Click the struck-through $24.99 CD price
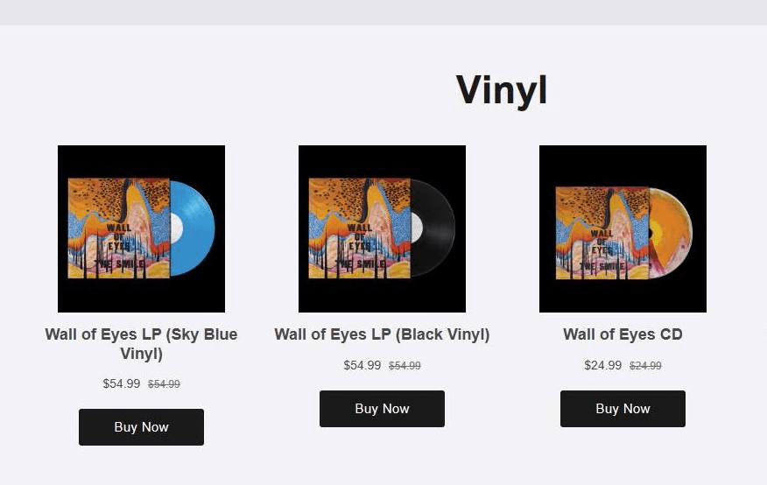The height and width of the screenshot is (485, 767). 645,366
